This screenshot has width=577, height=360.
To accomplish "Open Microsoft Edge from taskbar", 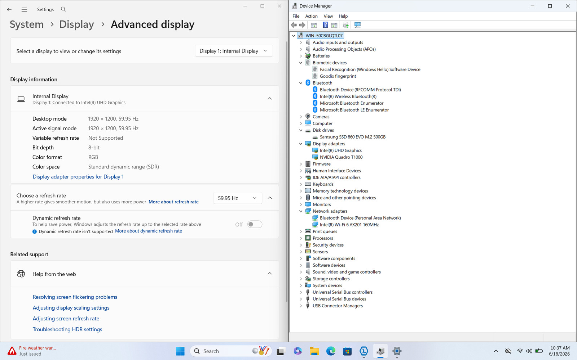I will [331, 351].
